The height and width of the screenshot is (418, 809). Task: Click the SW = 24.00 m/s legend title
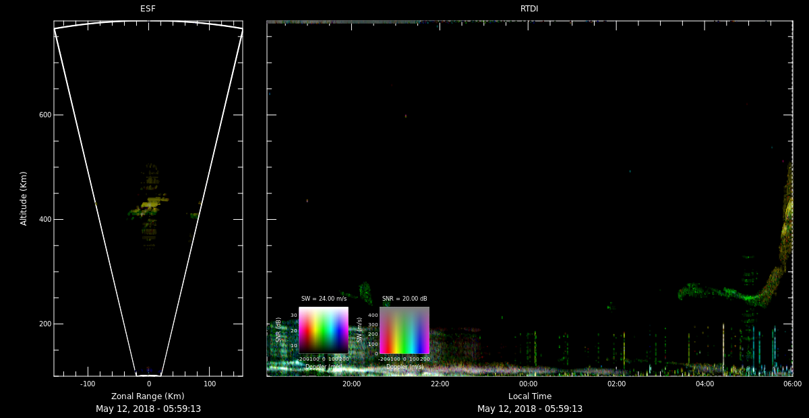[324, 299]
